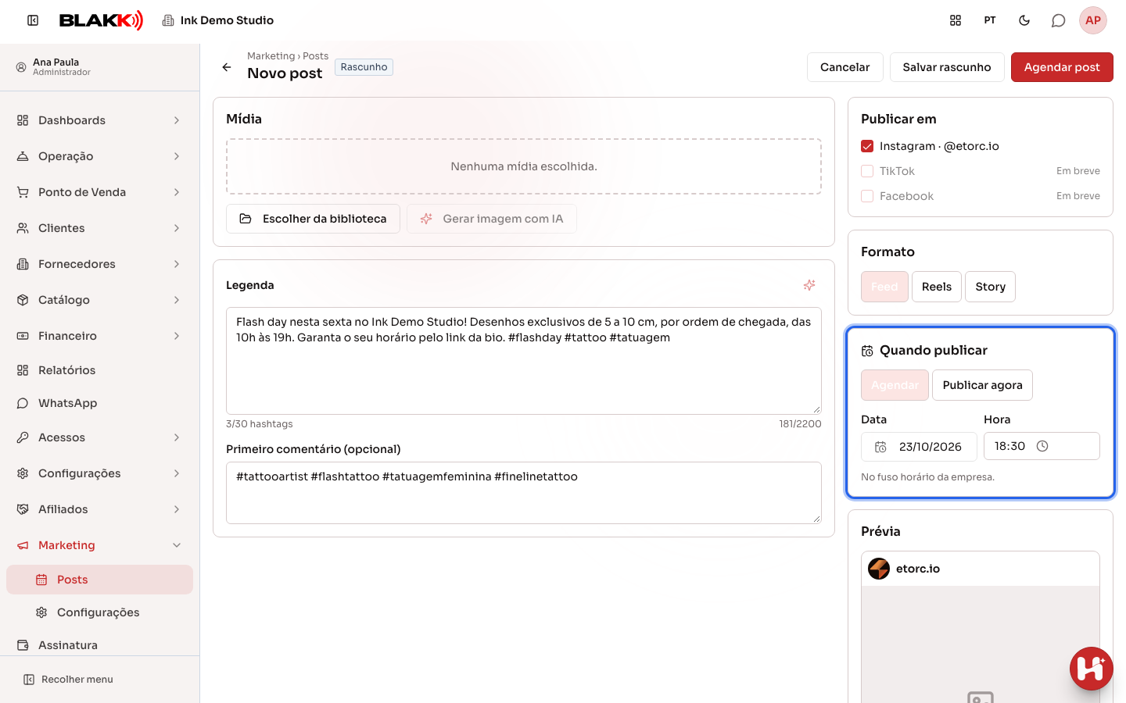Click the Cancelar button

click(x=845, y=67)
